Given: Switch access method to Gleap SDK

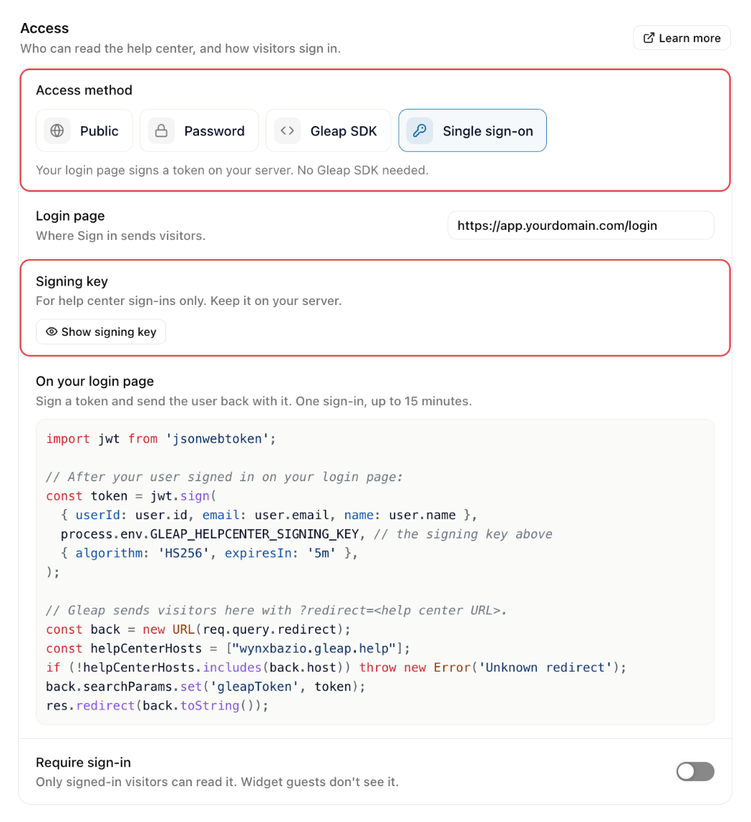Looking at the screenshot, I should tap(329, 130).
